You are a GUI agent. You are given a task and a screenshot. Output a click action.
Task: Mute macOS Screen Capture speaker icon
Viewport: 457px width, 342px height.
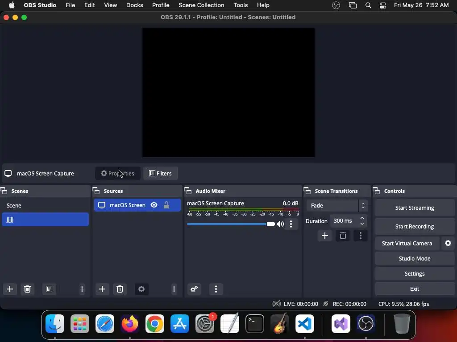[280, 224]
